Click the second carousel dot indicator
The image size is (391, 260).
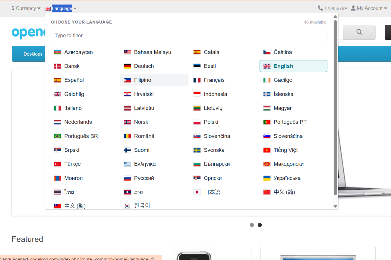(260, 225)
